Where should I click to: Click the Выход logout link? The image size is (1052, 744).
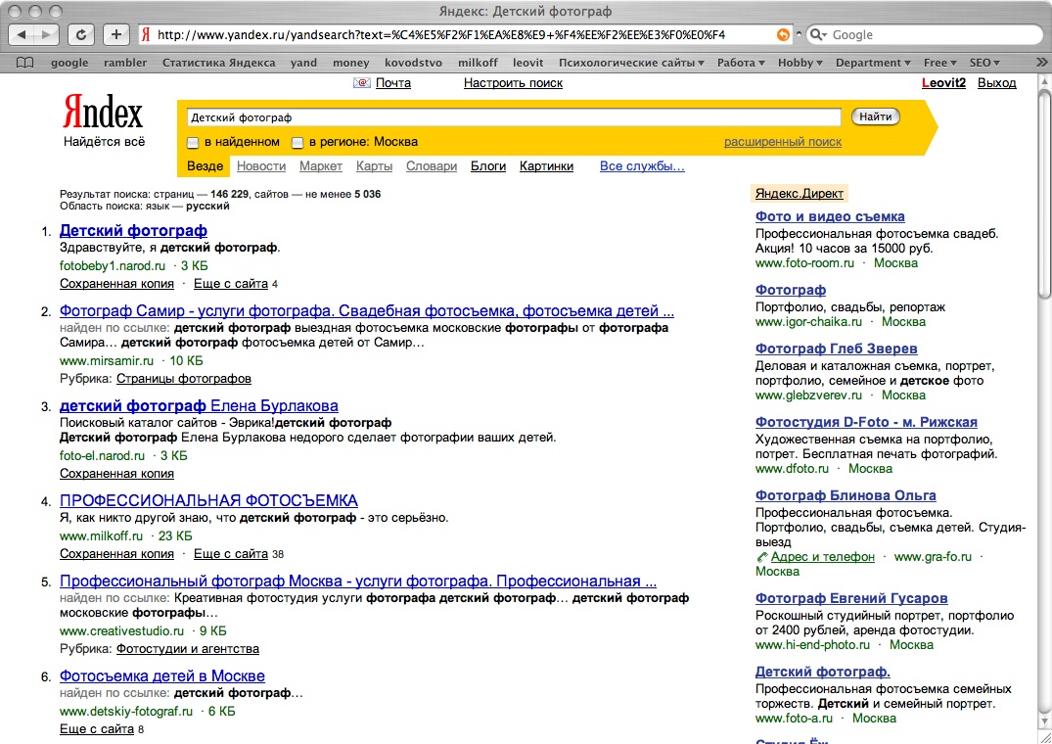click(996, 83)
